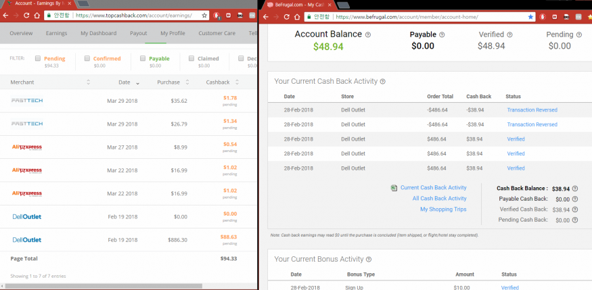Go to home page in BeFrugal browser window
Screen dimensions: 592x290
pos(295,16)
